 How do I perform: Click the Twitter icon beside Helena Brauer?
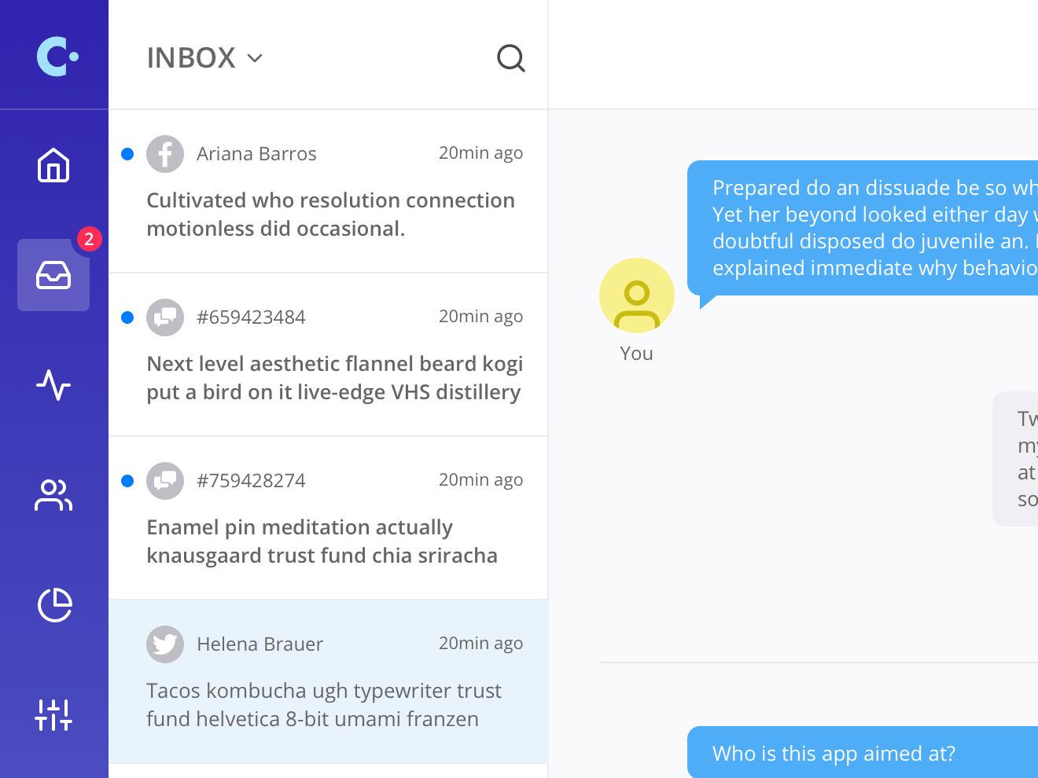point(165,644)
